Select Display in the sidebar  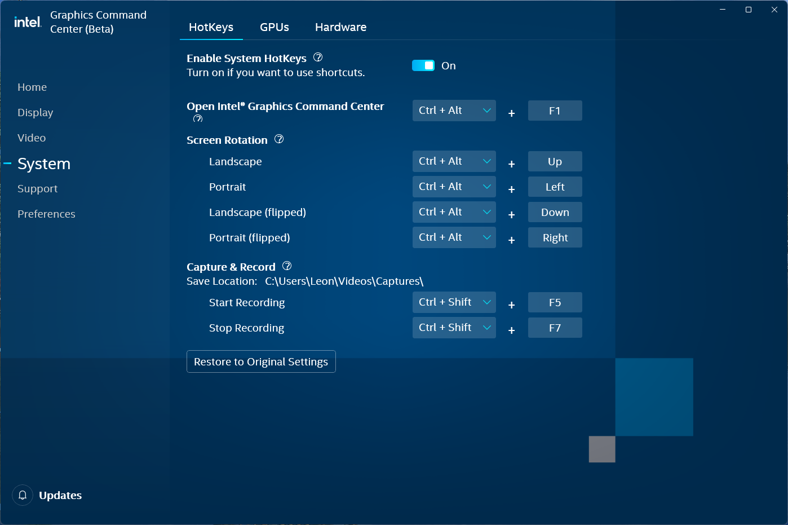[35, 112]
